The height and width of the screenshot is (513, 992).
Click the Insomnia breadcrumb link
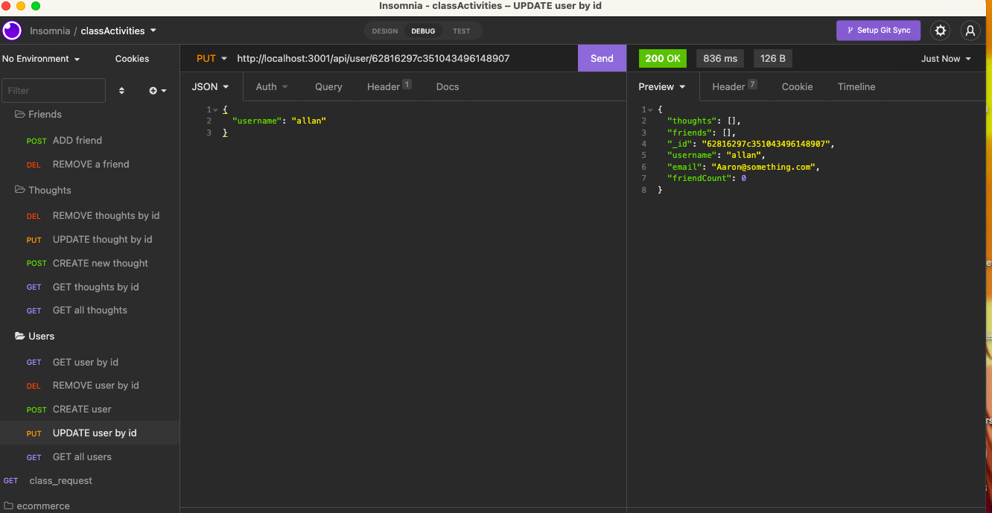(50, 31)
